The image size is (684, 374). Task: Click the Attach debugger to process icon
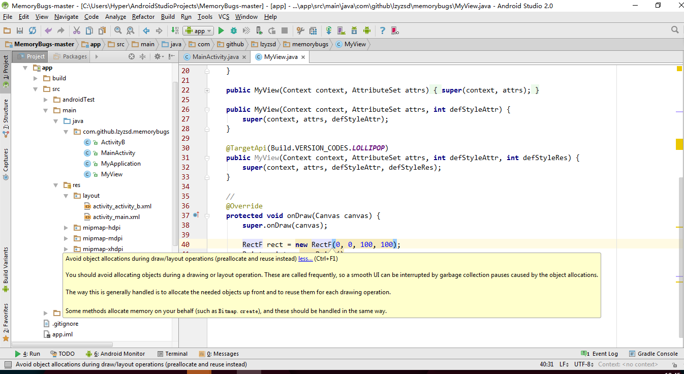pos(259,30)
